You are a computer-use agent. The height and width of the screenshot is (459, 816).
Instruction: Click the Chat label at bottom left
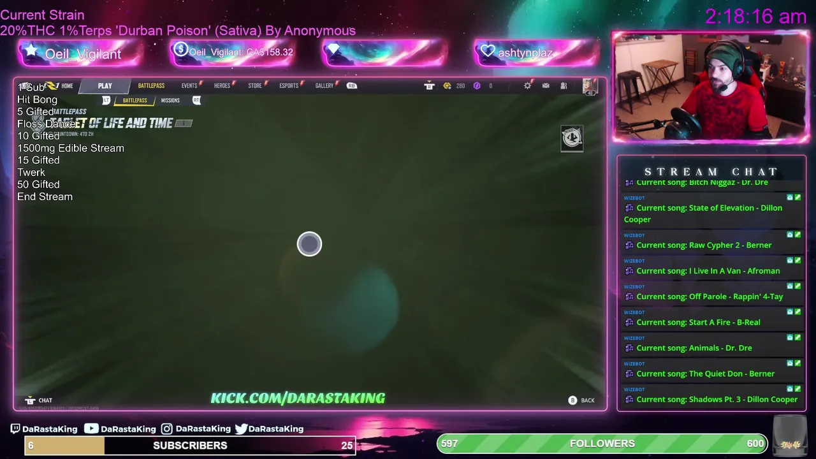pyautogui.click(x=45, y=400)
